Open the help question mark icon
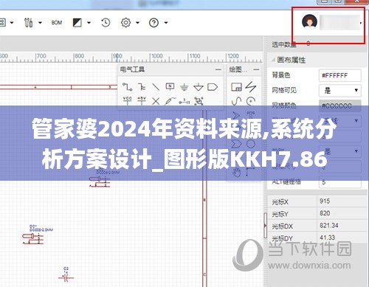The height and width of the screenshot is (287, 369). click(x=154, y=23)
